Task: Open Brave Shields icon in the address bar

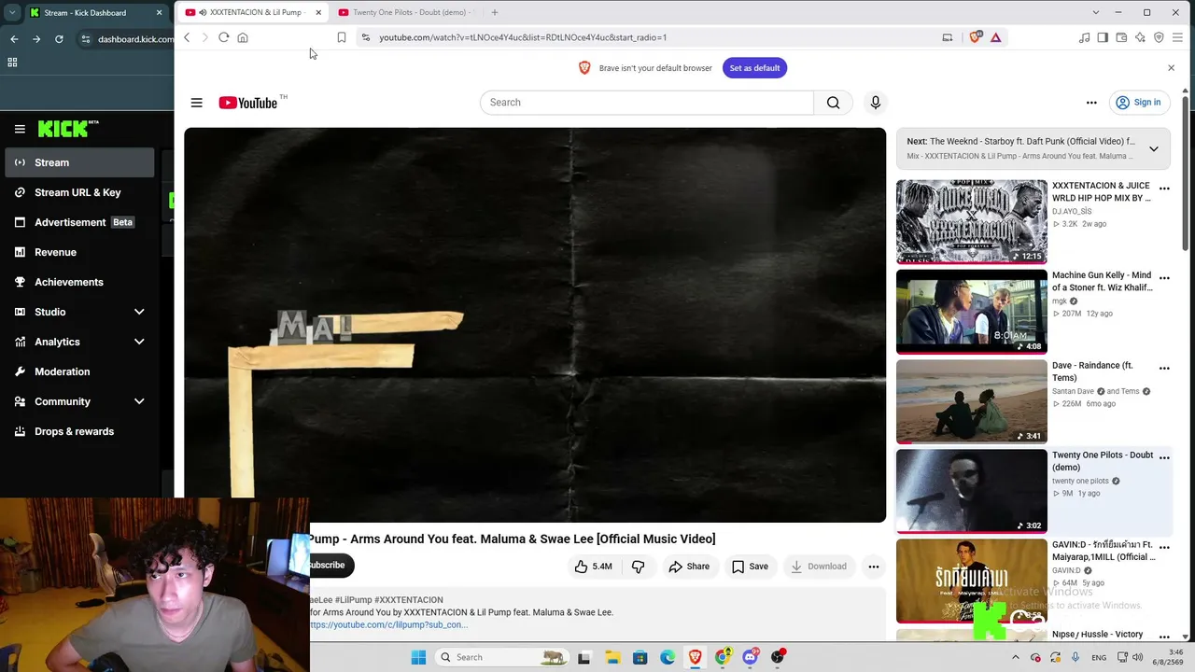Action: pos(976,37)
